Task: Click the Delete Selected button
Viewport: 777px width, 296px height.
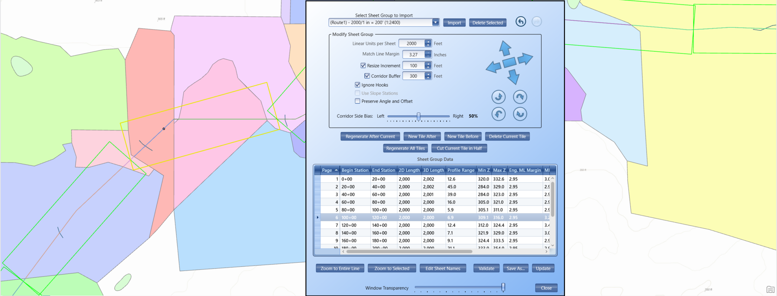Action: coord(487,23)
